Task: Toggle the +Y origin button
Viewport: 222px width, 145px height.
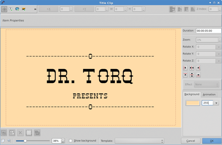Action: [x=84, y=9]
